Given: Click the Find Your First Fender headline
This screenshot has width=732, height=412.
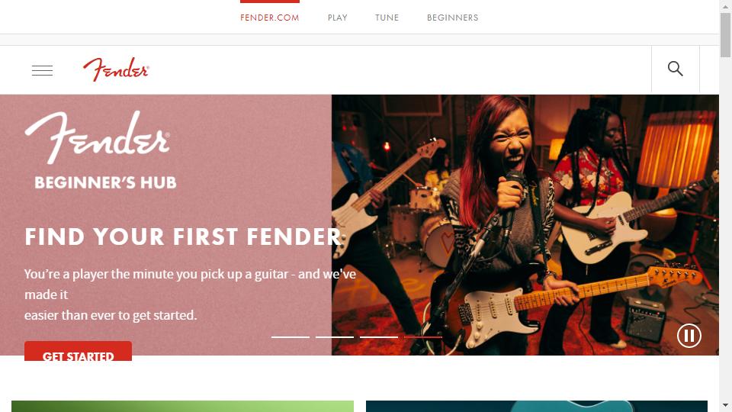Looking at the screenshot, I should 183,237.
